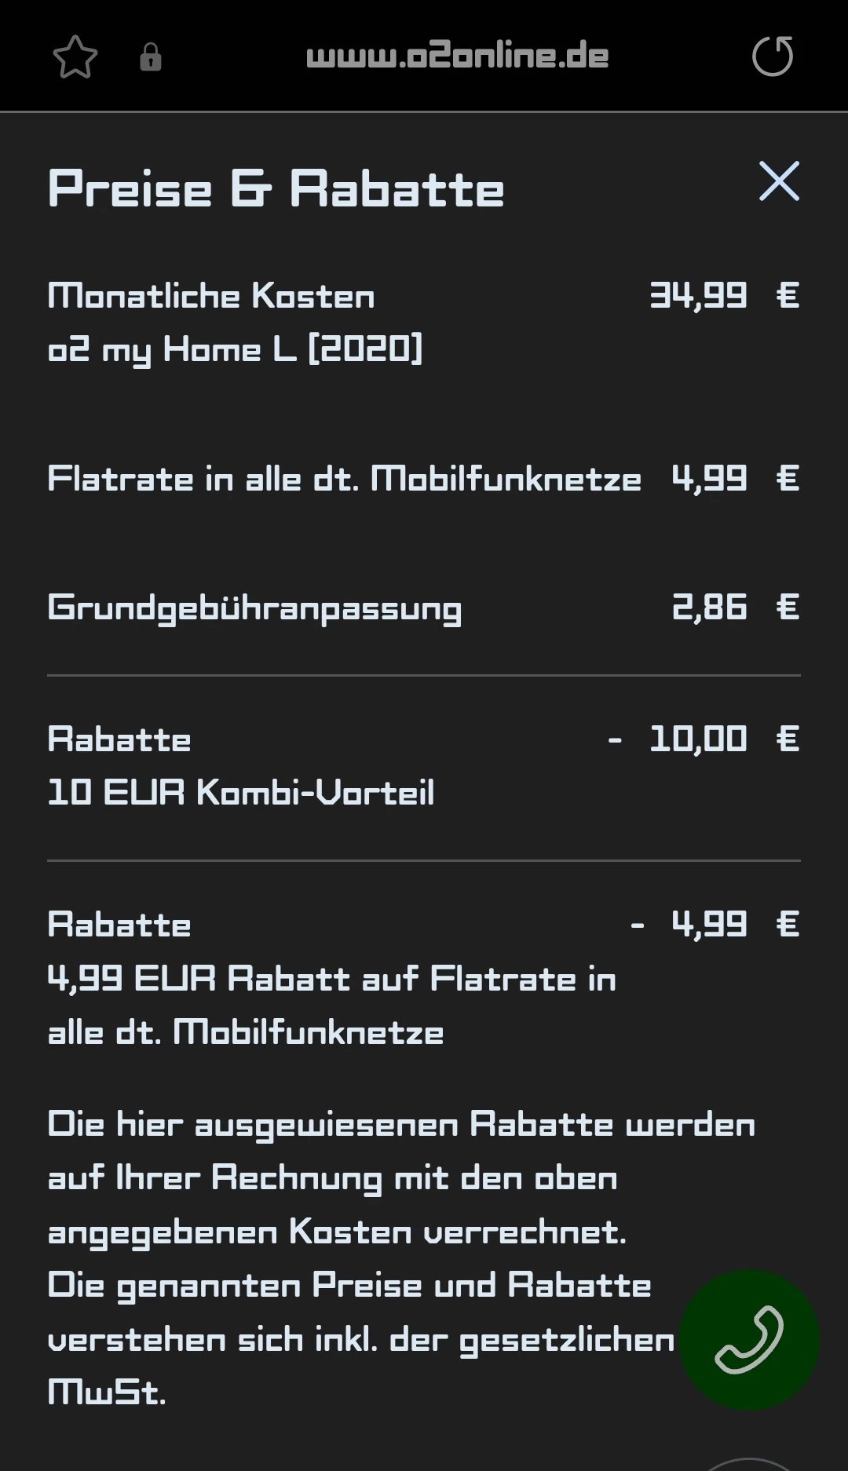
Task: Close the Preise & Rabatte overlay
Action: (779, 181)
